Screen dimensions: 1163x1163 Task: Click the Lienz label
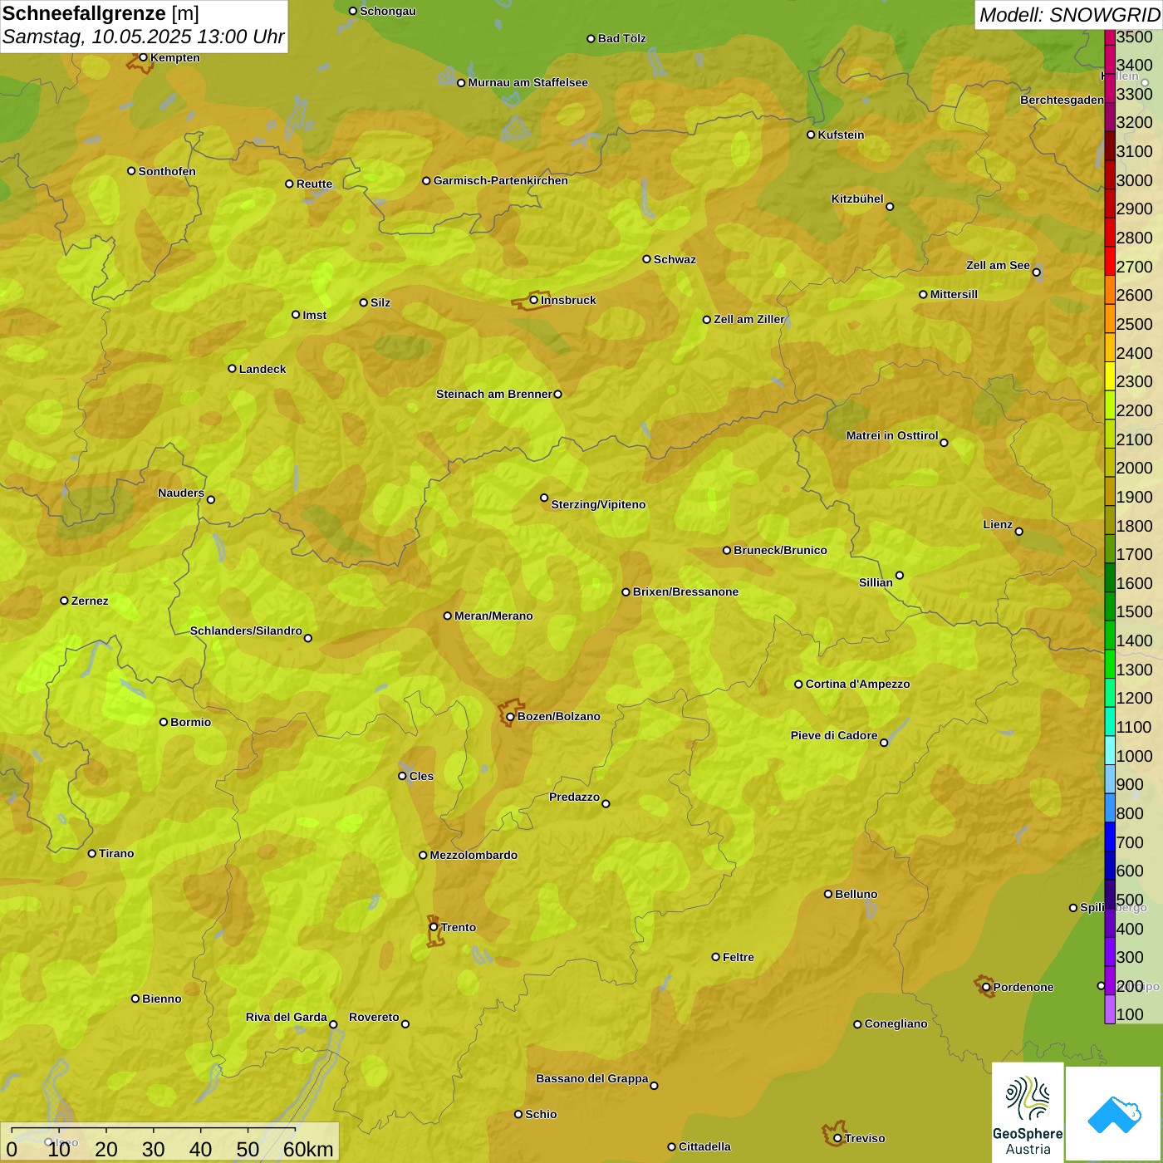click(998, 524)
